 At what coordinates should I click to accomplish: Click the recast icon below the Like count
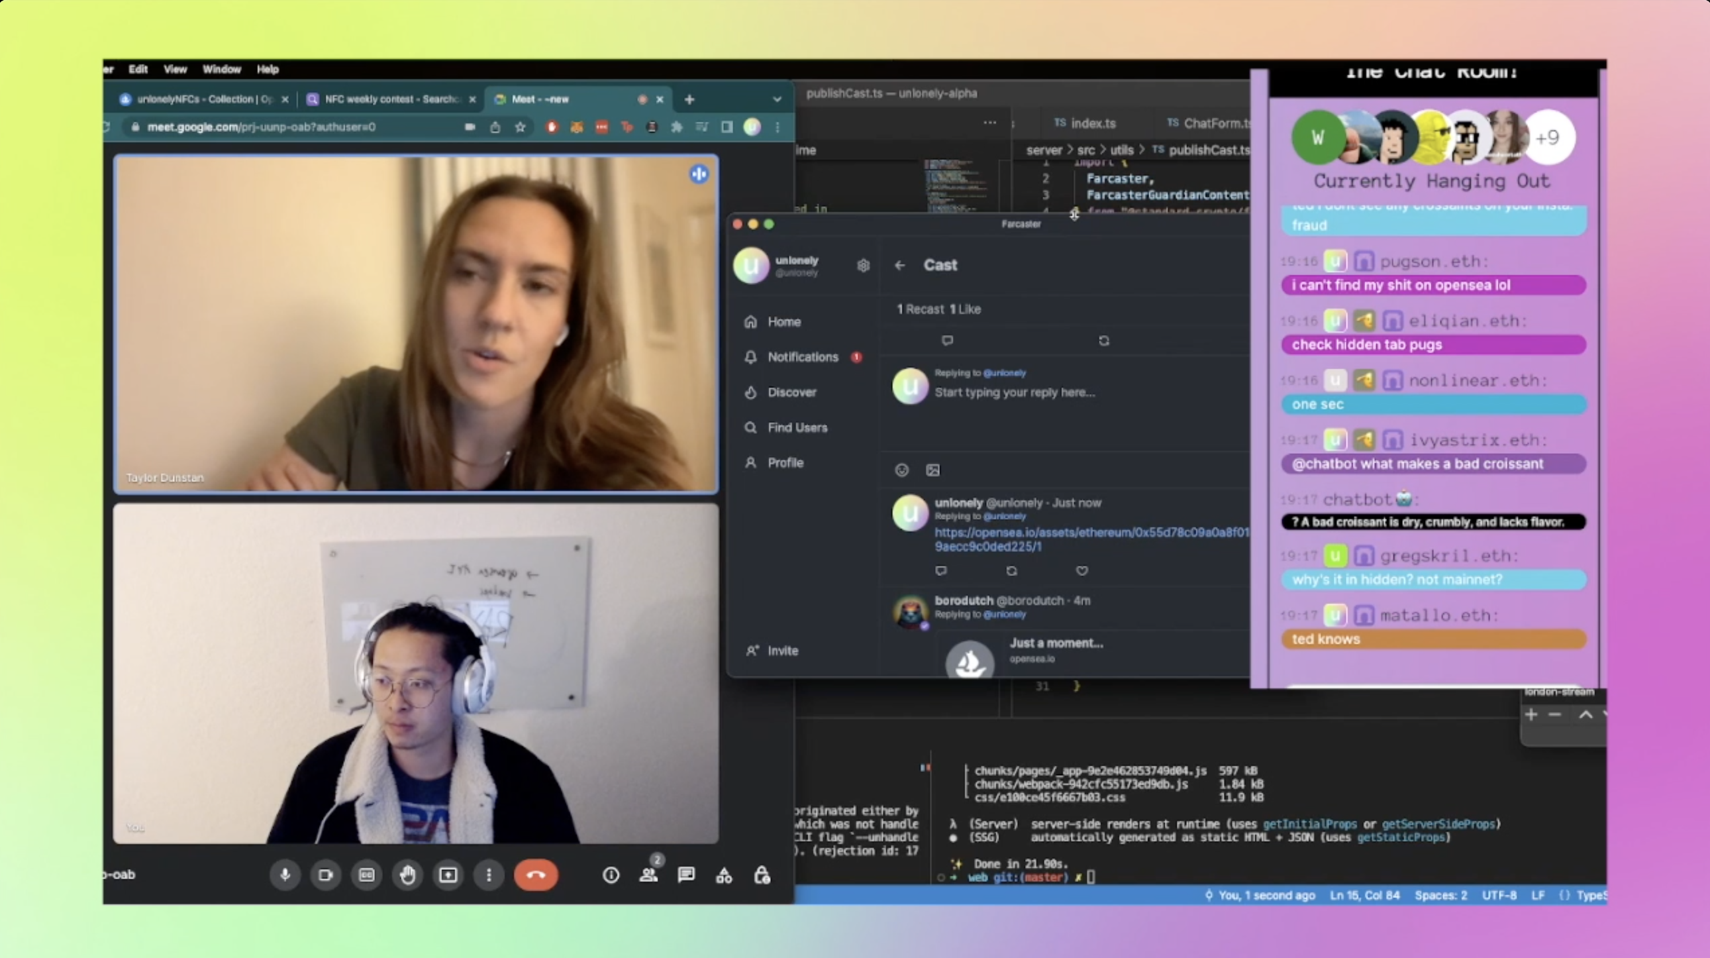click(1104, 341)
